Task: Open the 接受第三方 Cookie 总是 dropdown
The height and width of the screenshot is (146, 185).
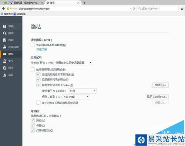Action: click(82, 91)
